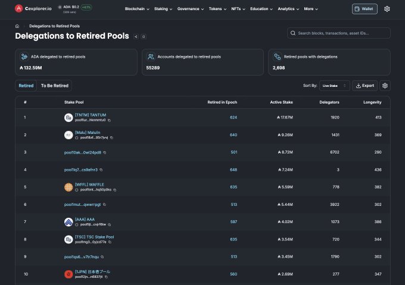Open epoch 624 link for TANTUM
Screen dimensions: 405x285
click(x=233, y=117)
